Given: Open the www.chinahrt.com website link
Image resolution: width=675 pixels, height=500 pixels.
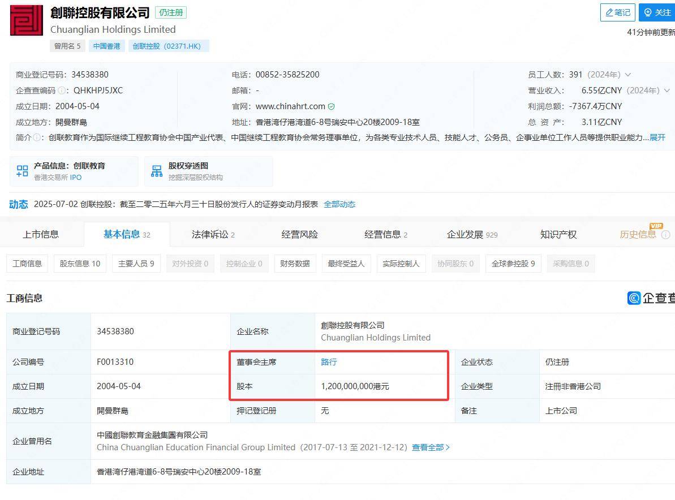Looking at the screenshot, I should click(290, 106).
